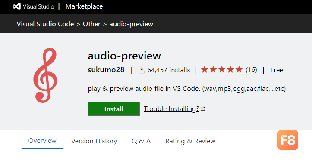Click the treble clef extension icon

pos(45,75)
